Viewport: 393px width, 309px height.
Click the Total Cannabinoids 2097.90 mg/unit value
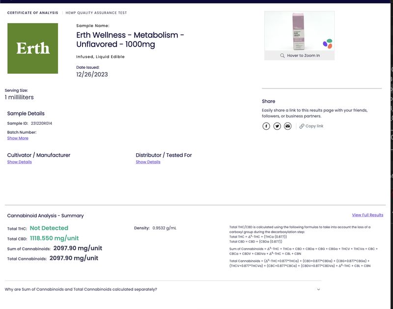74,258
